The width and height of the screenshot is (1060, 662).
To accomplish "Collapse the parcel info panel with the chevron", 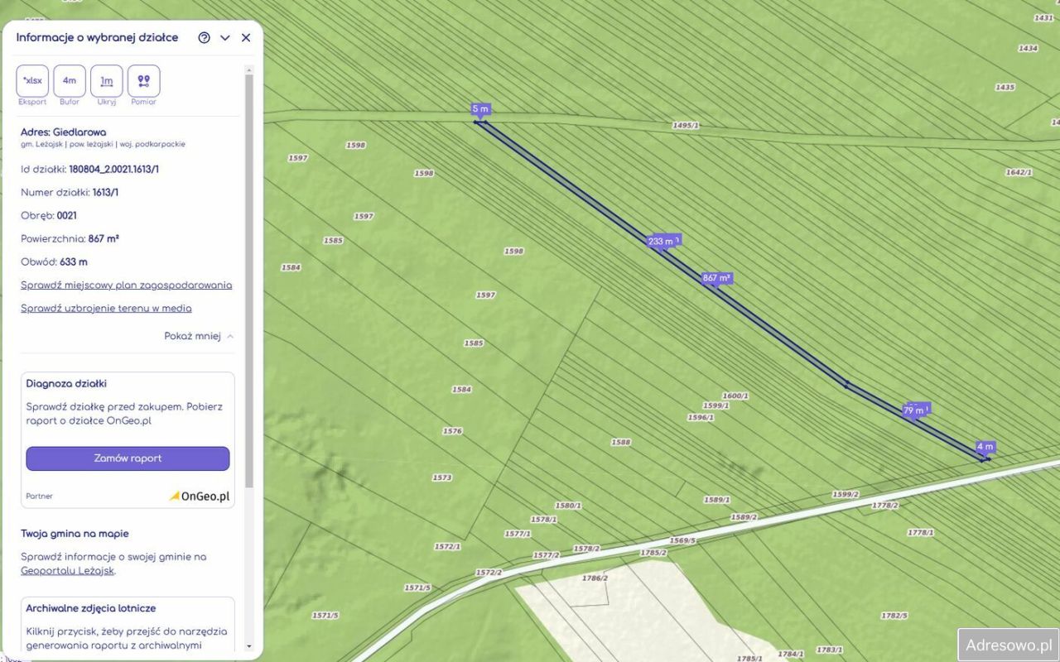I will click(225, 37).
